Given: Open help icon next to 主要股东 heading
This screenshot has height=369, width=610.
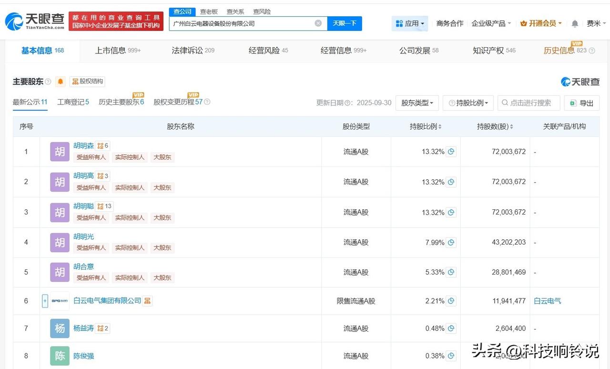Looking at the screenshot, I should point(48,82).
